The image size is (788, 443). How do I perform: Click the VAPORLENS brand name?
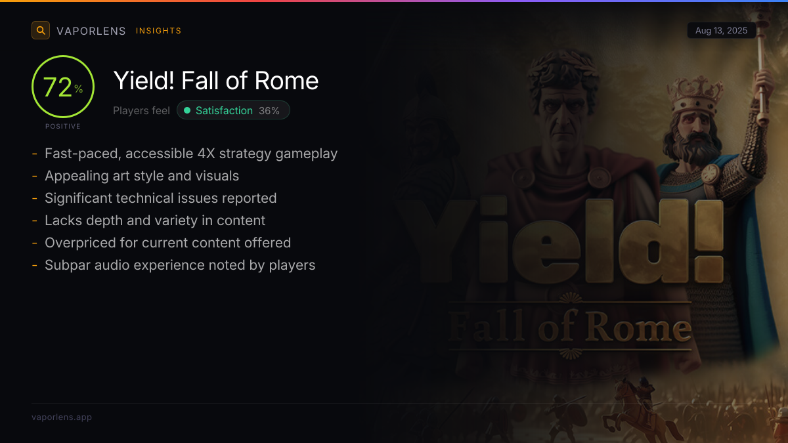click(91, 31)
